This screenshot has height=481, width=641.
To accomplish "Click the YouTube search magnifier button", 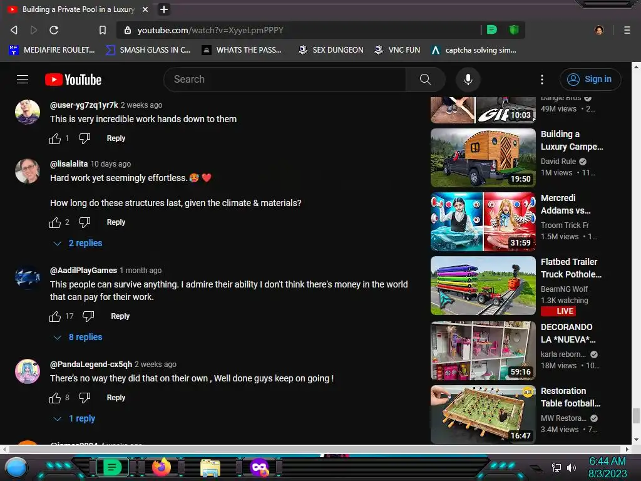I will [x=425, y=80].
